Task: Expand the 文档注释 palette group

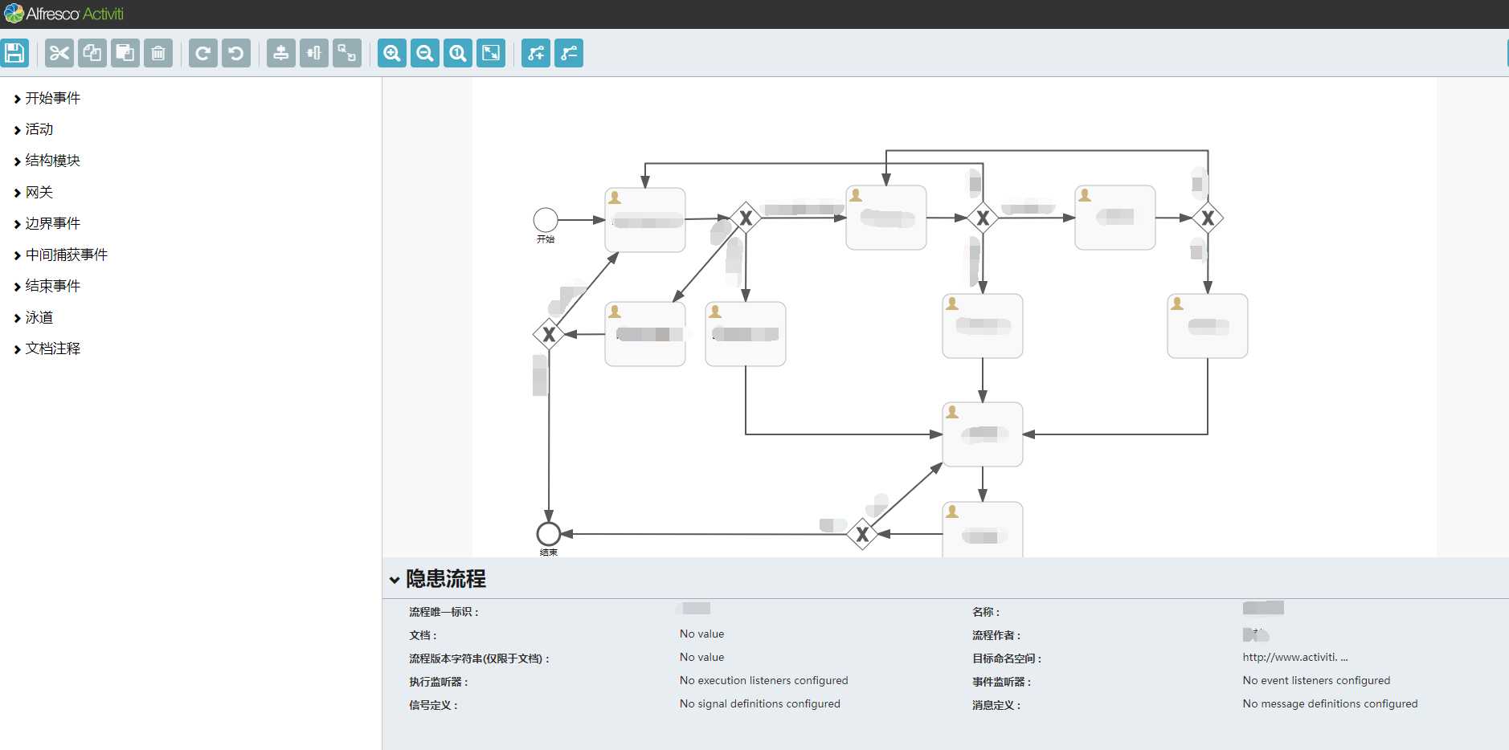Action: (47, 349)
